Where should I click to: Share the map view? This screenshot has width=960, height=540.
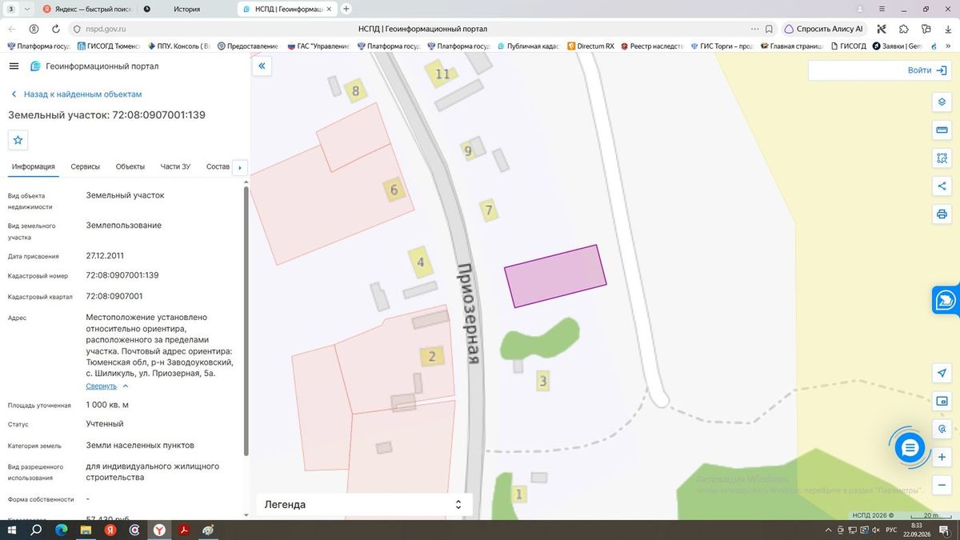pyautogui.click(x=942, y=186)
